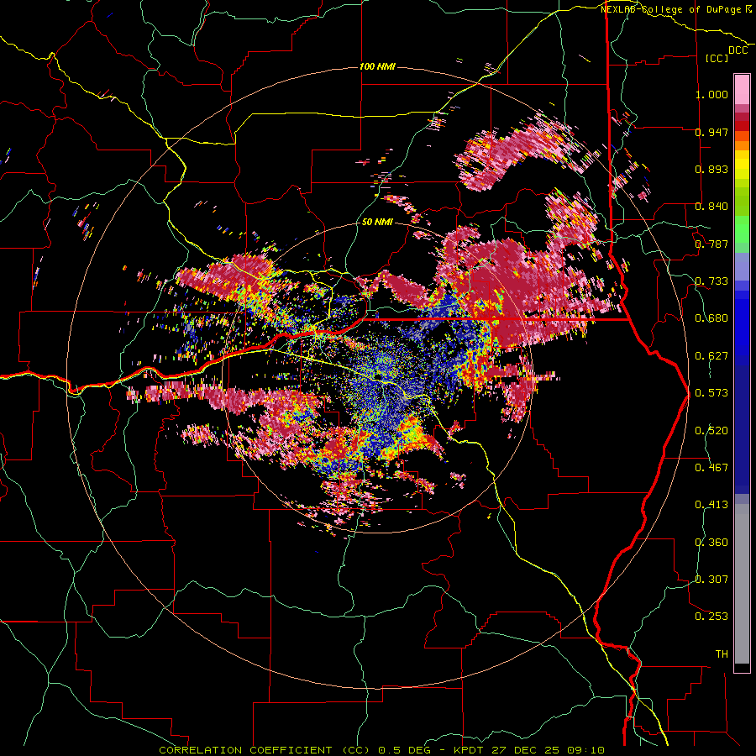Click the 0.787 color scale value

(x=711, y=244)
